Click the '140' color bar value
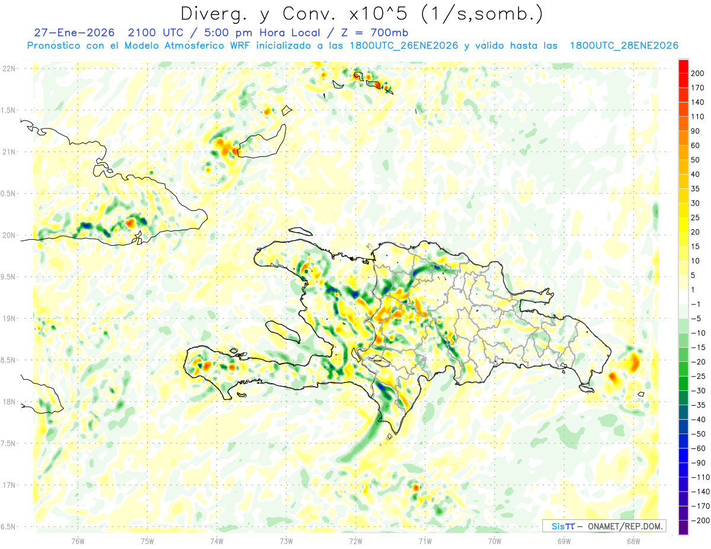The image size is (711, 549). point(698,102)
